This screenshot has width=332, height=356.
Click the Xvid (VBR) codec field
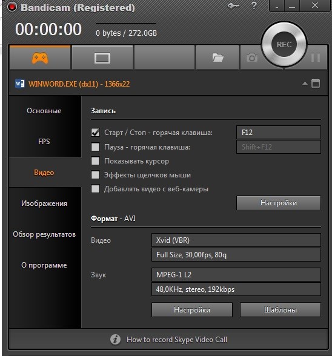[x=236, y=240]
